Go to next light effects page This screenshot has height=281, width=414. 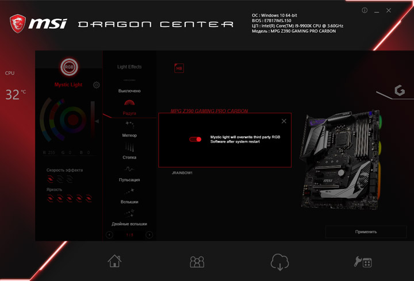pyautogui.click(x=149, y=235)
